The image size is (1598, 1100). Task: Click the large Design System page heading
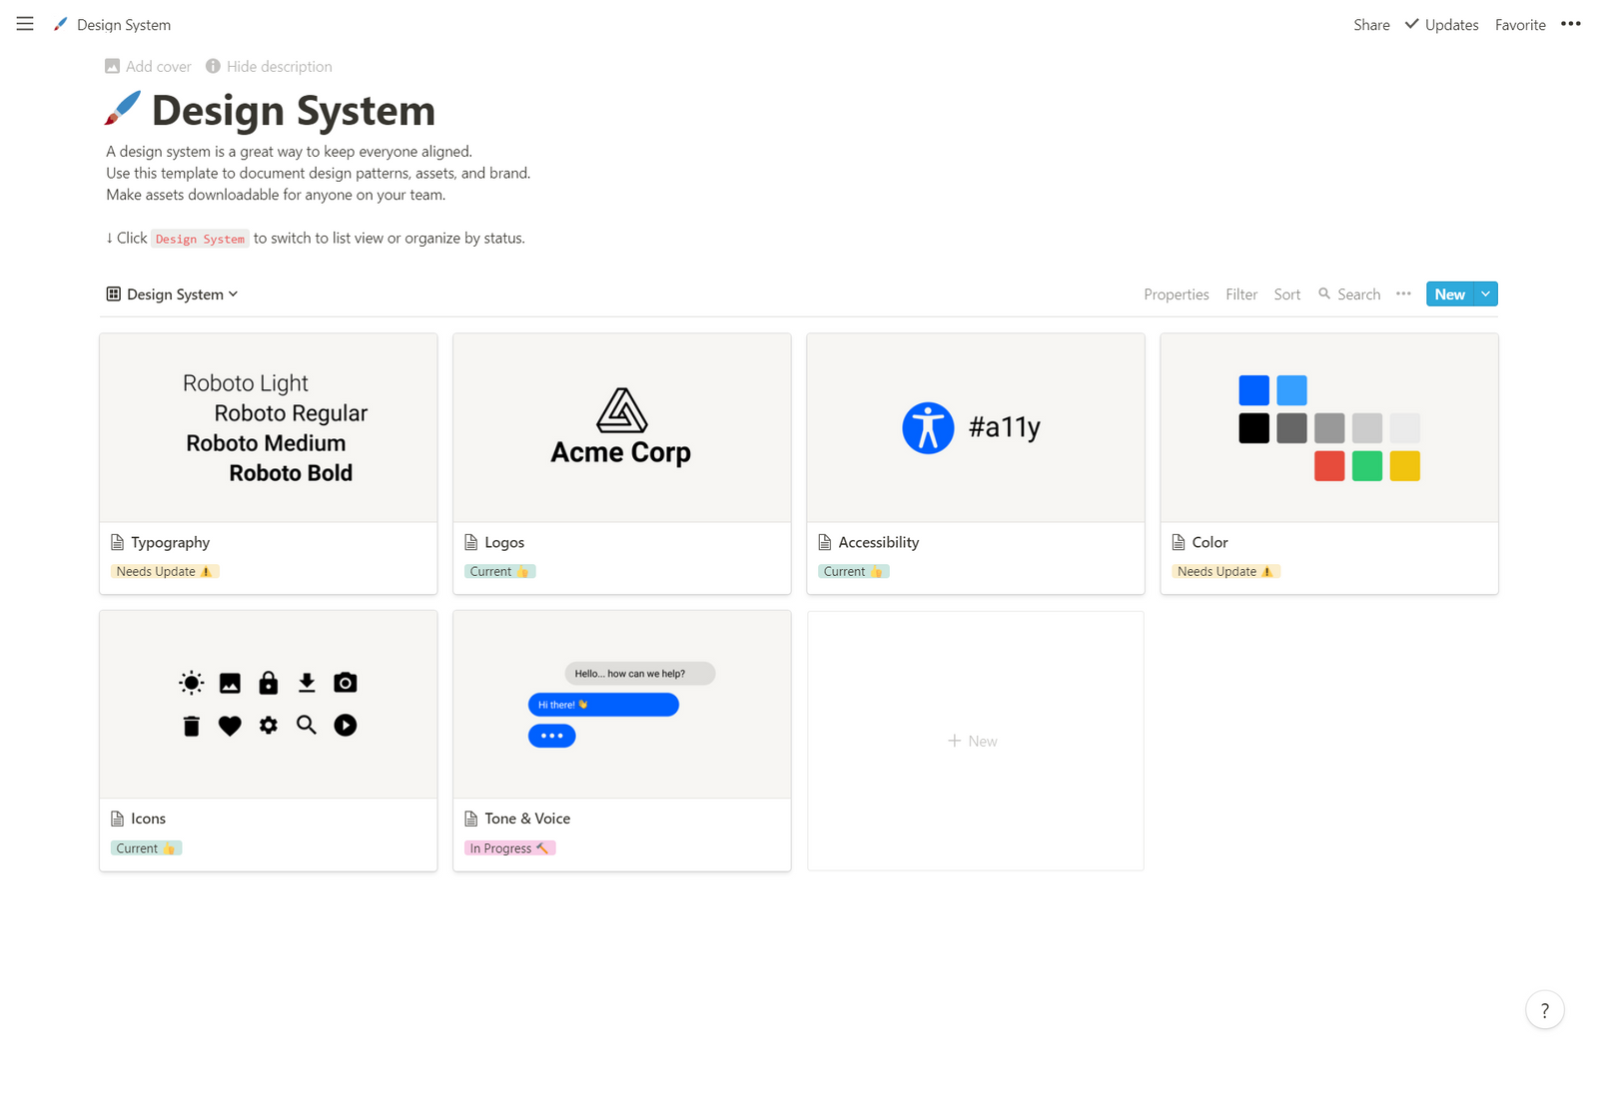(x=294, y=110)
